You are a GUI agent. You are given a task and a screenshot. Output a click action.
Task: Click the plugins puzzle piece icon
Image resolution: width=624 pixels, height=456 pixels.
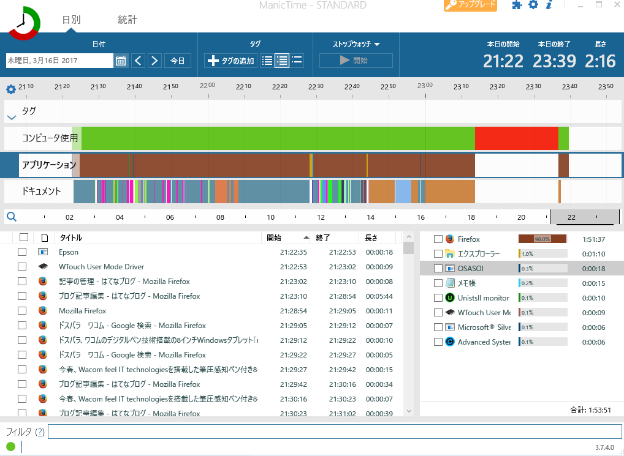pyautogui.click(x=517, y=5)
